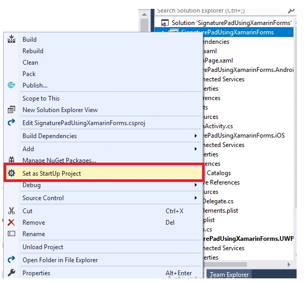Select the Delegate.cs file in tree
The width and height of the screenshot is (306, 282).
click(218, 201)
